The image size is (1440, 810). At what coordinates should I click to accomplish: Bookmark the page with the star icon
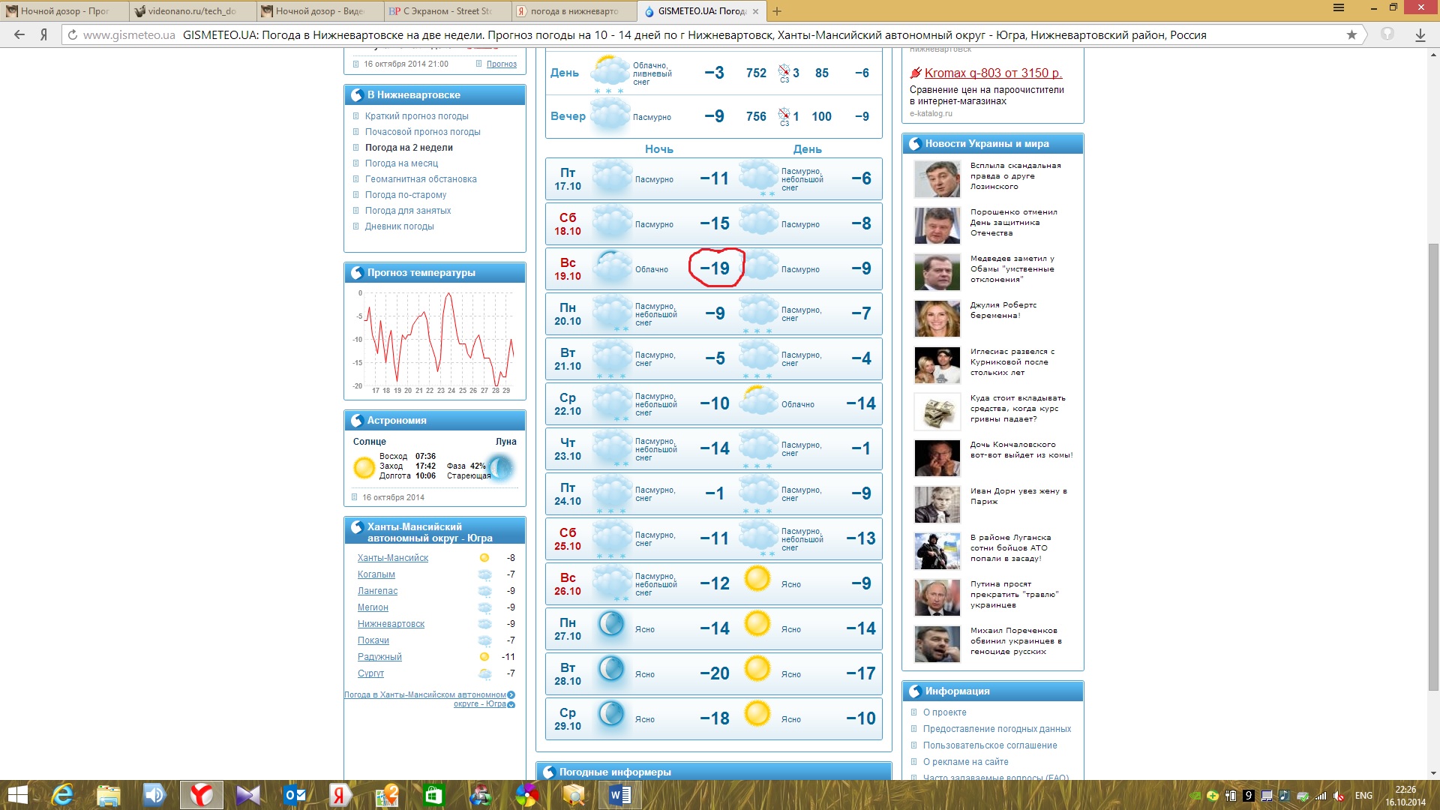pos(1351,34)
